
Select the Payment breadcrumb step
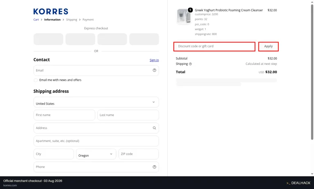(88, 20)
